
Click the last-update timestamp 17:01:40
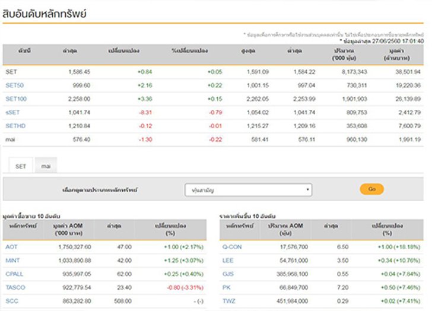click(413, 41)
